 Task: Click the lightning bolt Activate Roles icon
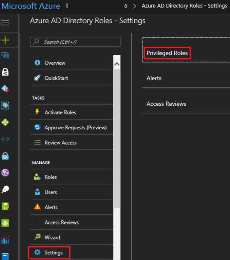click(37, 112)
